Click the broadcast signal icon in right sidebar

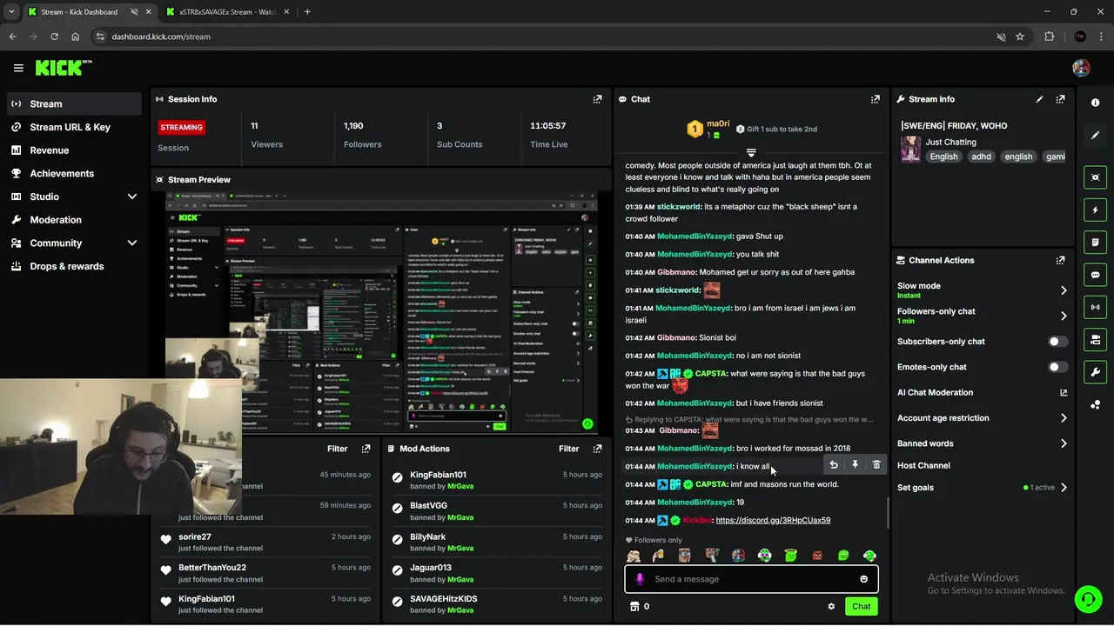(x=1095, y=307)
